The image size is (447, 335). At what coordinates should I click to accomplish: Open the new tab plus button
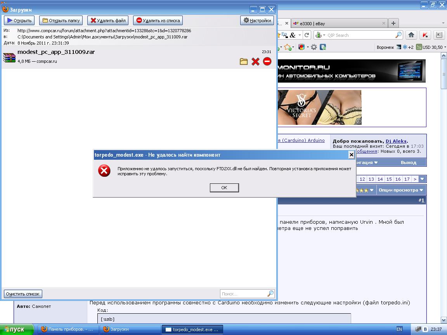coord(393,23)
